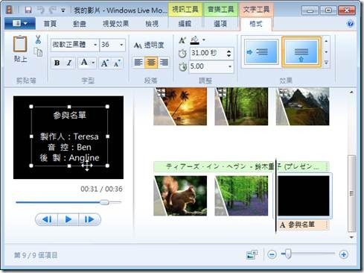Play the movie preview
The image size is (364, 273).
click(68, 219)
